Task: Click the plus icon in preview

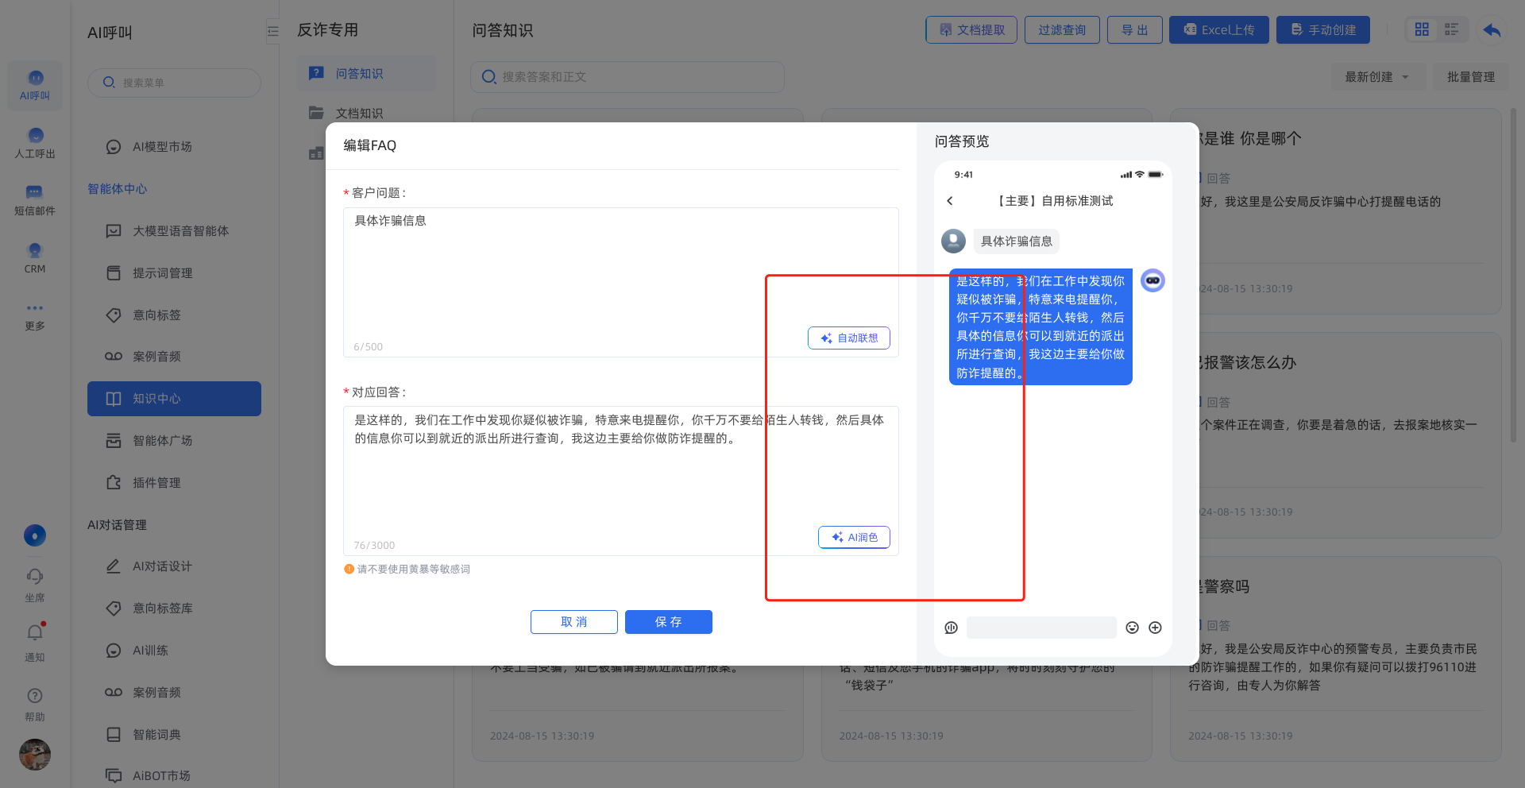Action: pos(1155,628)
